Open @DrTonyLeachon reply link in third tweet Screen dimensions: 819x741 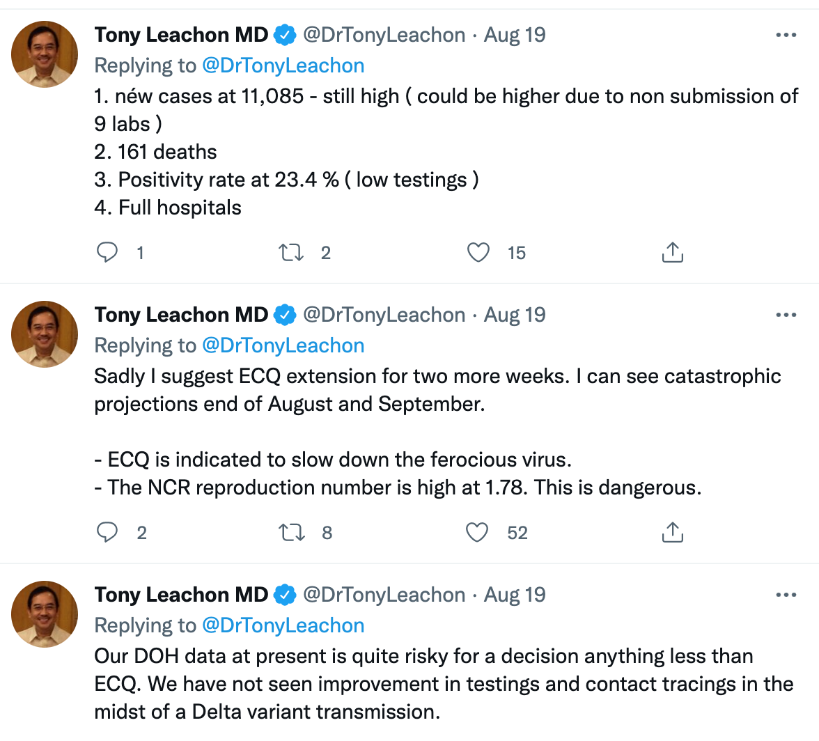[283, 625]
